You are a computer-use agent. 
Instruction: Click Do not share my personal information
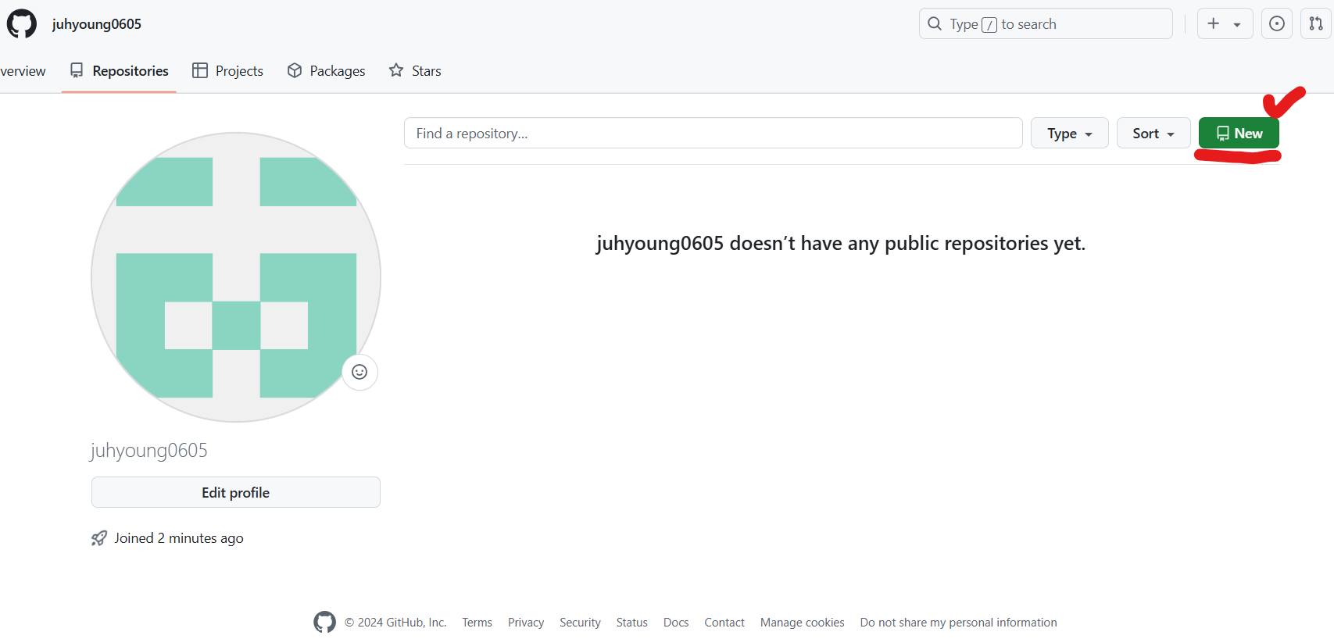tap(958, 623)
